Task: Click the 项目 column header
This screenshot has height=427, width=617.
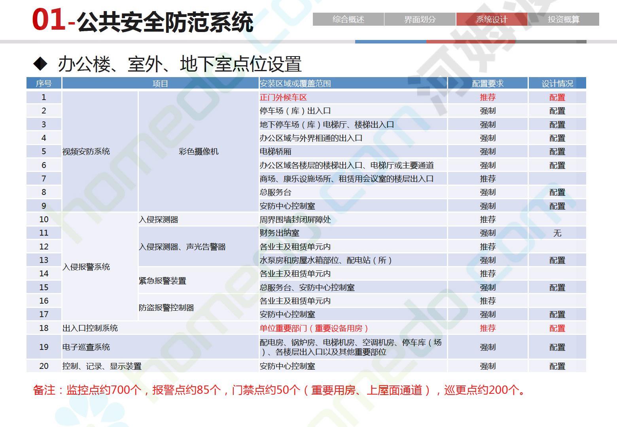Action: pyautogui.click(x=160, y=83)
